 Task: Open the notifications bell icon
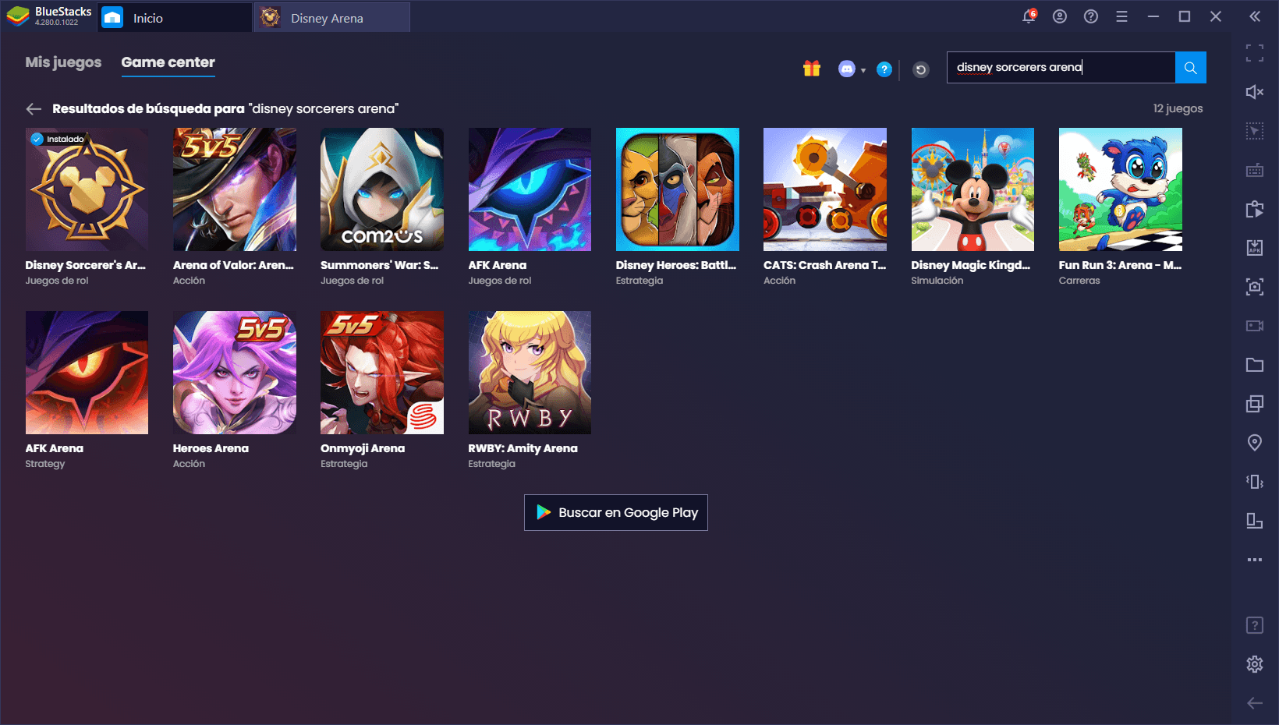click(x=1029, y=16)
